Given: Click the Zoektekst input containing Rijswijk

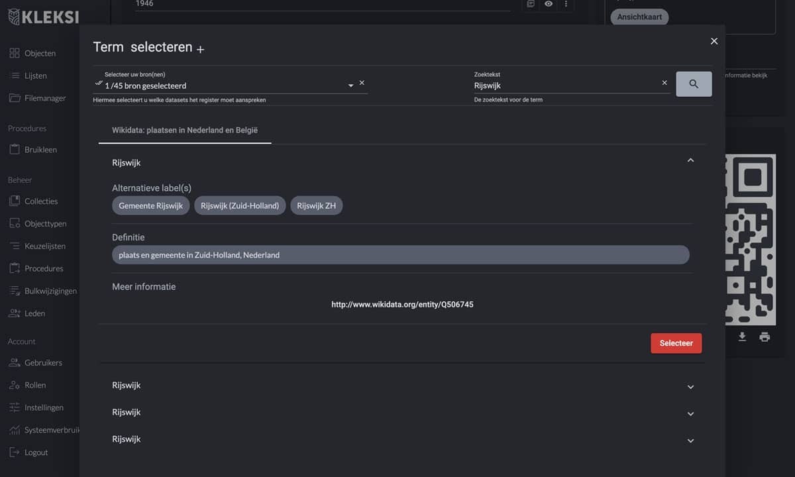Looking at the screenshot, I should (x=563, y=85).
